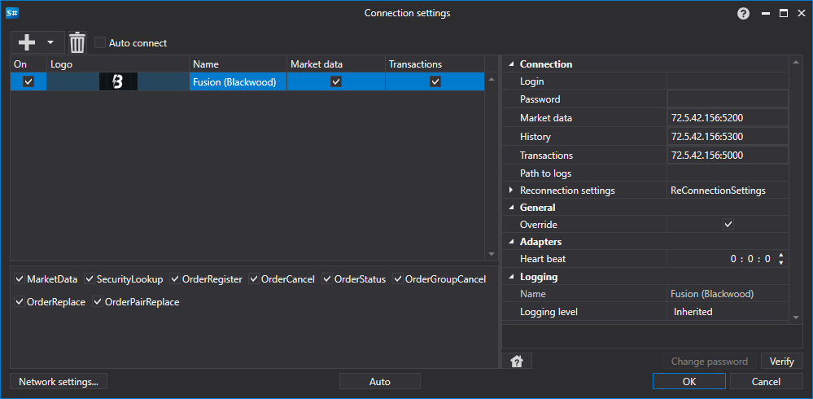Click the Cancel button
The height and width of the screenshot is (399, 813).
pyautogui.click(x=766, y=382)
